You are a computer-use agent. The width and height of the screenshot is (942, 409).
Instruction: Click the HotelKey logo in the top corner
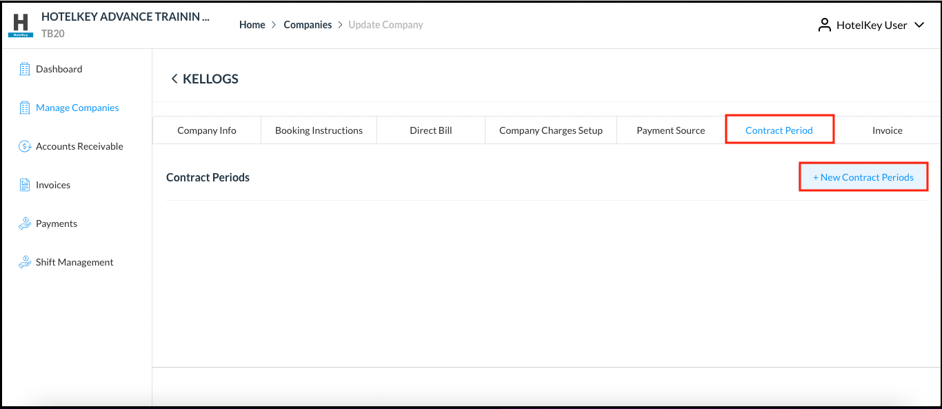pos(19,24)
